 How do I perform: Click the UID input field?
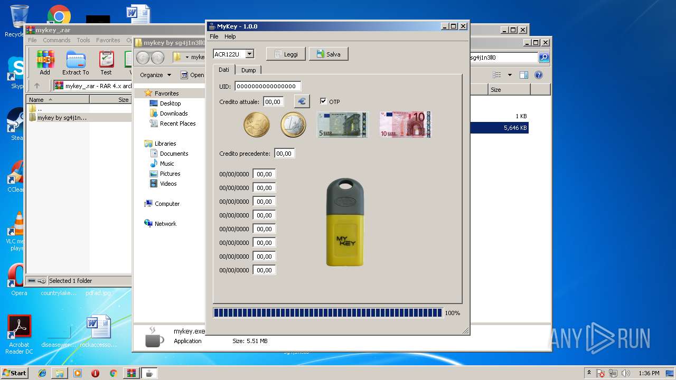(268, 86)
